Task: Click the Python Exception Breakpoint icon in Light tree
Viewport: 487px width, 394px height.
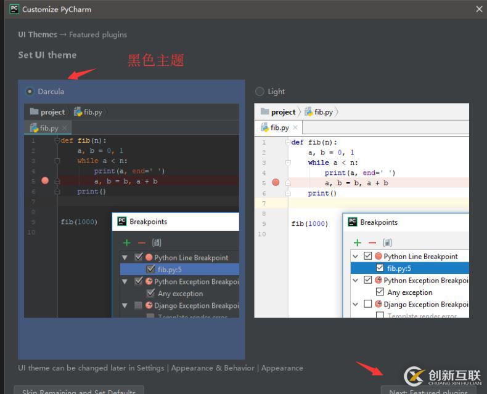Action: click(379, 280)
